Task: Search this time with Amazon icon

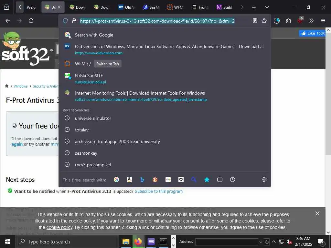Action: pos(129,180)
